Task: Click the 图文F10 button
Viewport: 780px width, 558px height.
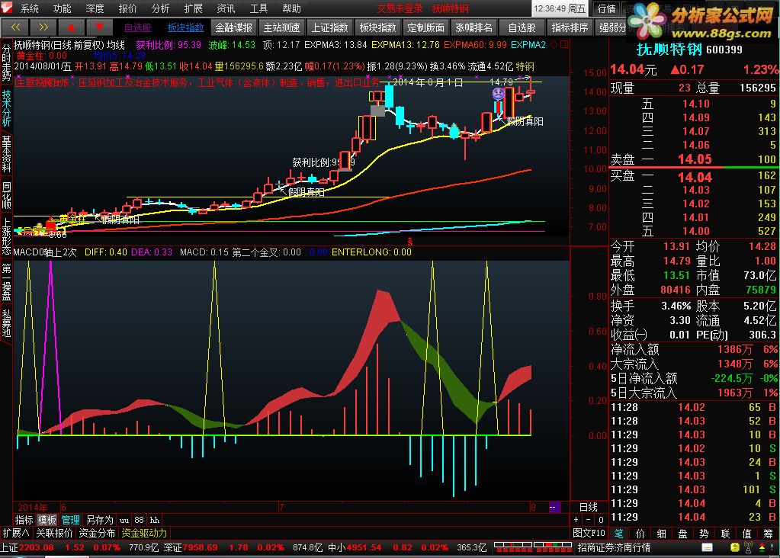Action: (x=589, y=533)
